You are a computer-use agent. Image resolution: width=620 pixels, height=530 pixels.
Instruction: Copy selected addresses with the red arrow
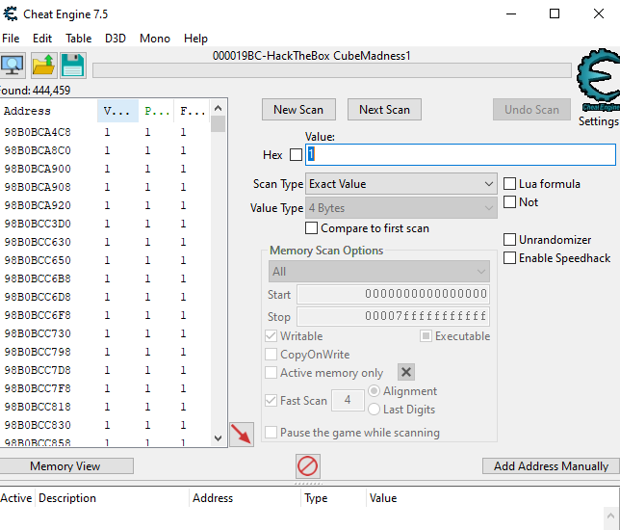pyautogui.click(x=242, y=435)
